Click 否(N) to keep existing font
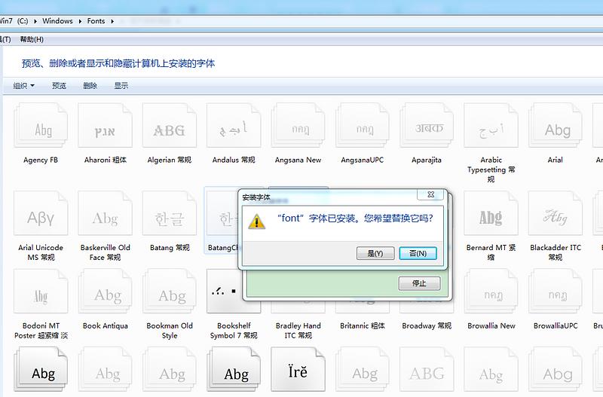This screenshot has width=603, height=397. tap(418, 253)
